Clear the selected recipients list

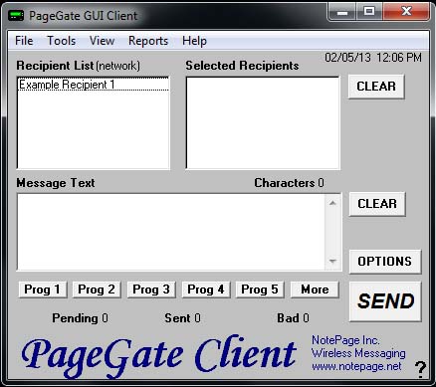[376, 87]
